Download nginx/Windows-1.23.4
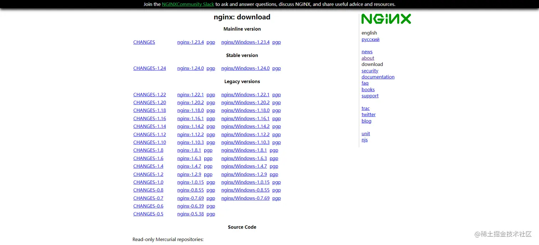 [245, 42]
